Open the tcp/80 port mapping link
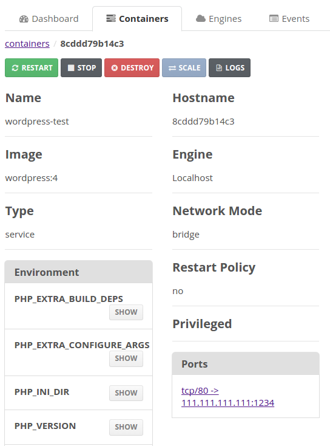330x446 pixels. (x=227, y=397)
